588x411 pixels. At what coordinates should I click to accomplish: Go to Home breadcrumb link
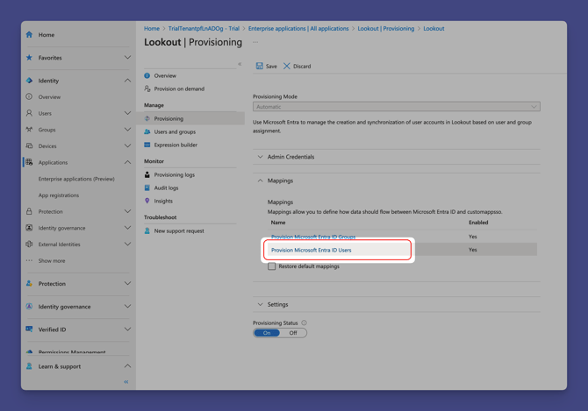[152, 28]
